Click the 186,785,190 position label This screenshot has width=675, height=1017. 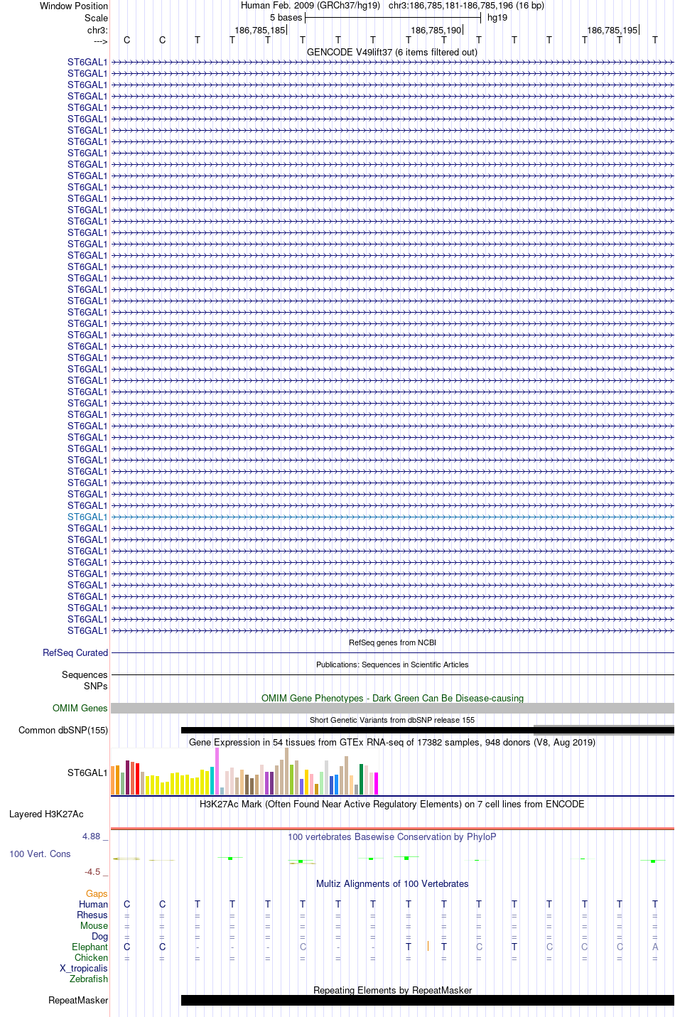[436, 30]
